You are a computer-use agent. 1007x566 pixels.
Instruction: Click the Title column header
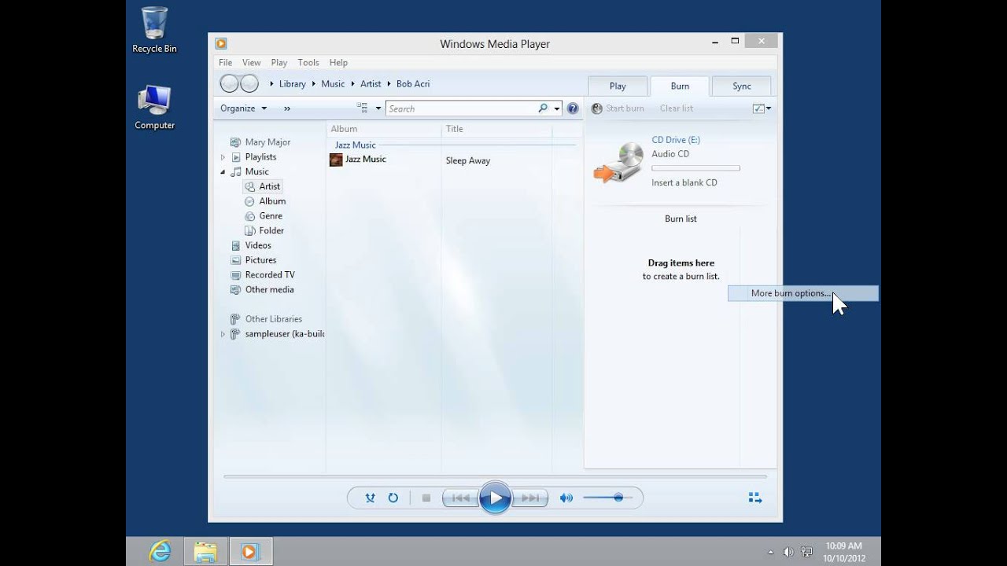coord(496,129)
